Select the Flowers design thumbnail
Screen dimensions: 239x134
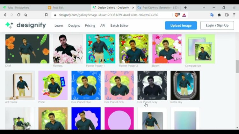click(68, 49)
